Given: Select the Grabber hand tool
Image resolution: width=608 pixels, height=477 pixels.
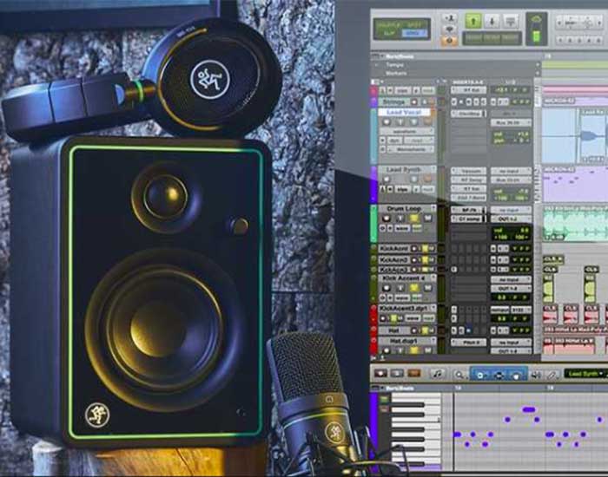Looking at the screenshot, I should (x=516, y=375).
